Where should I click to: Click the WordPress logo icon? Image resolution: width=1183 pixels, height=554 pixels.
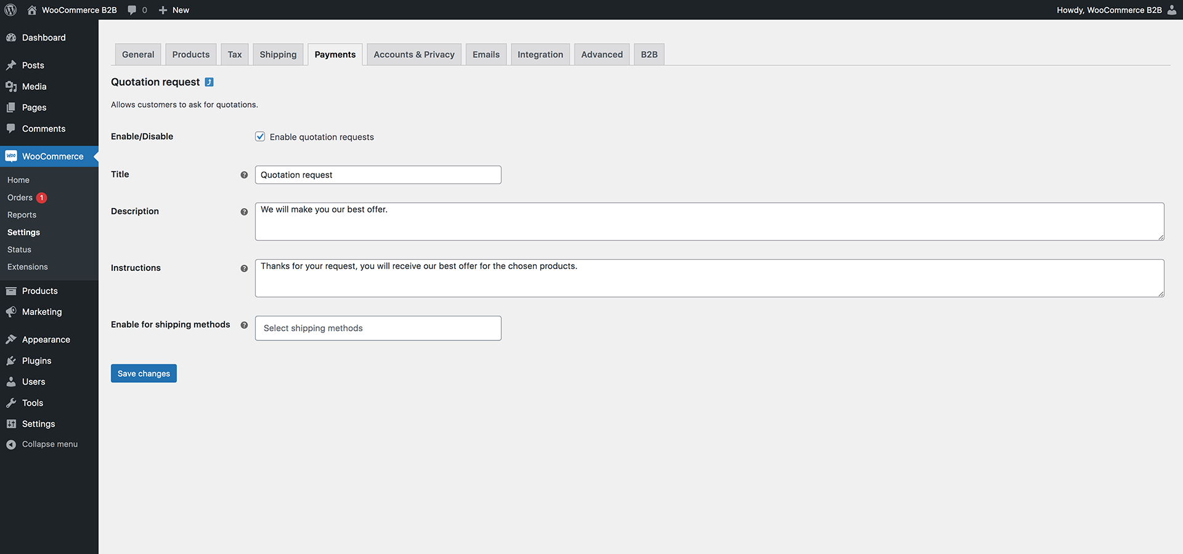10,10
